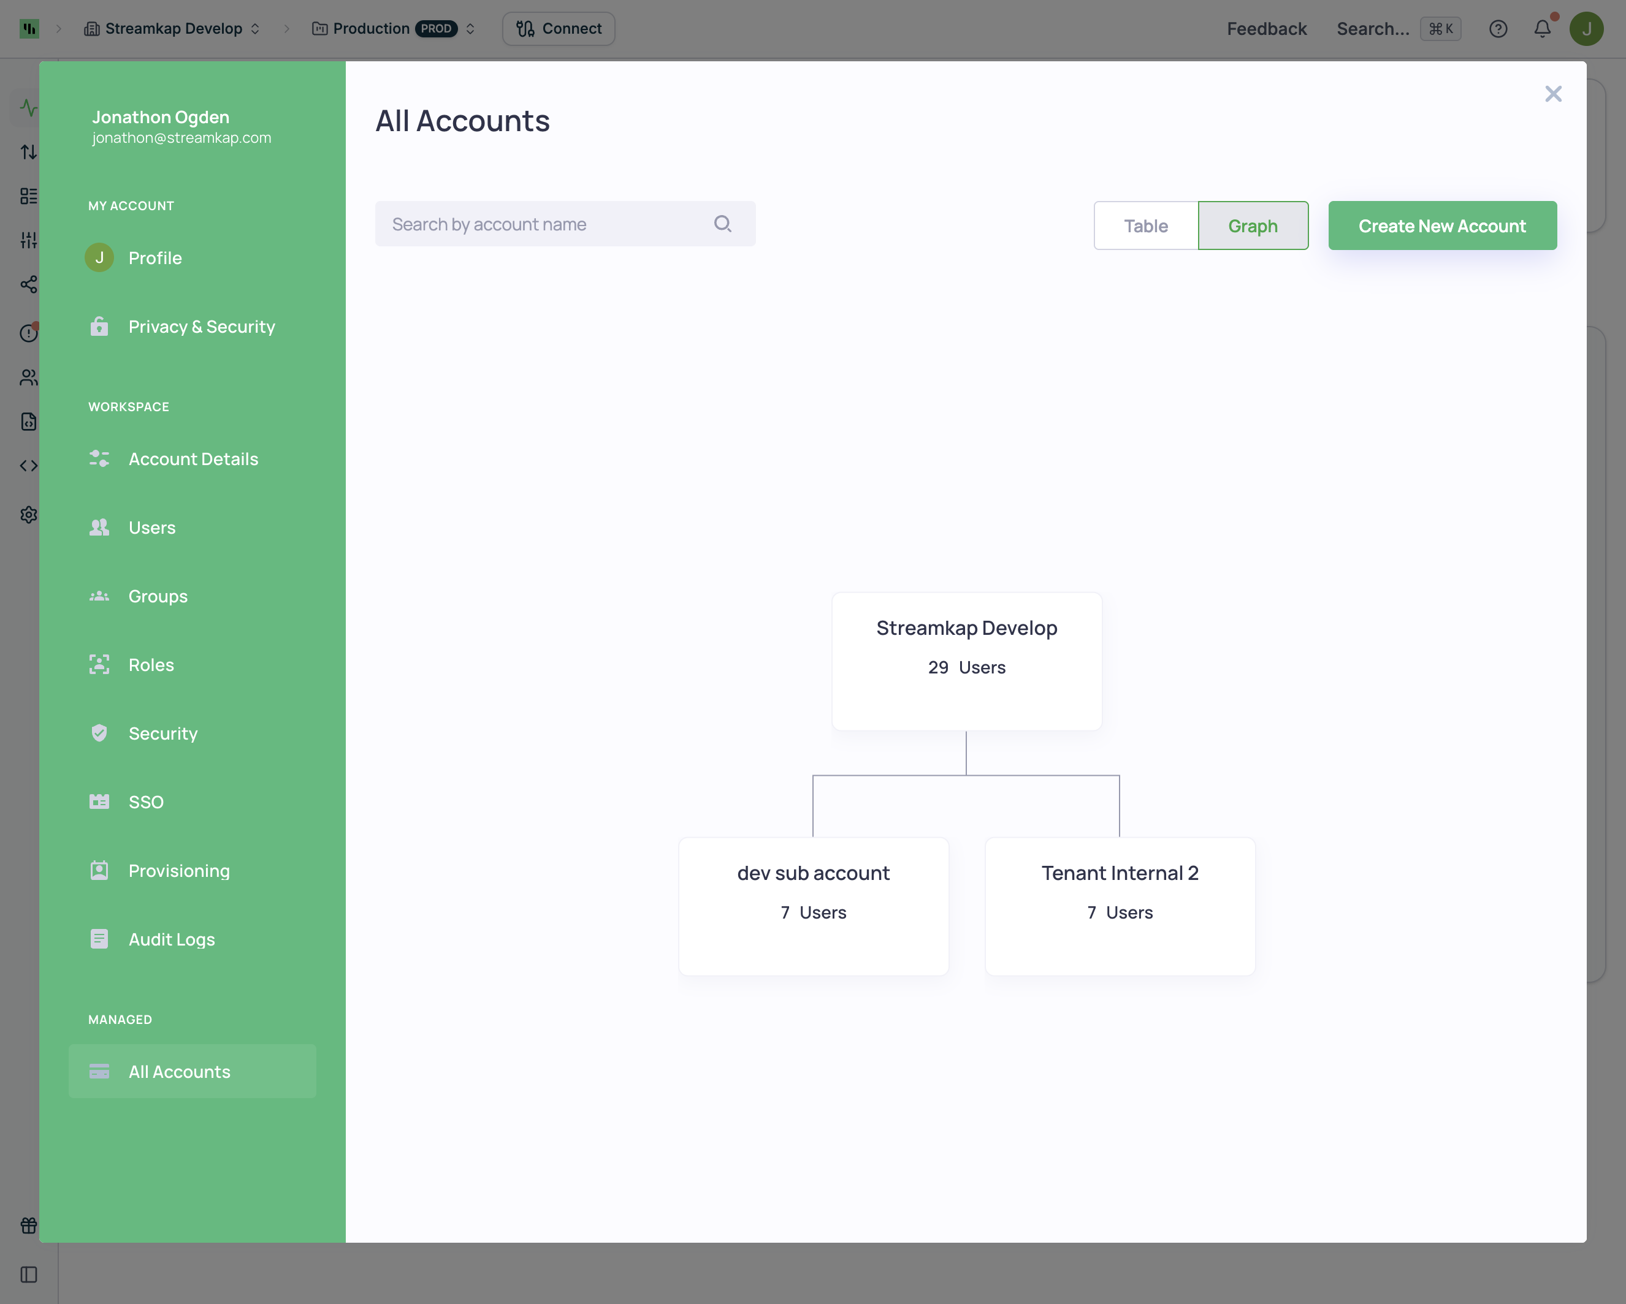Select the connectors up-down arrows sidebar icon
This screenshot has width=1626, height=1304.
pos(29,151)
